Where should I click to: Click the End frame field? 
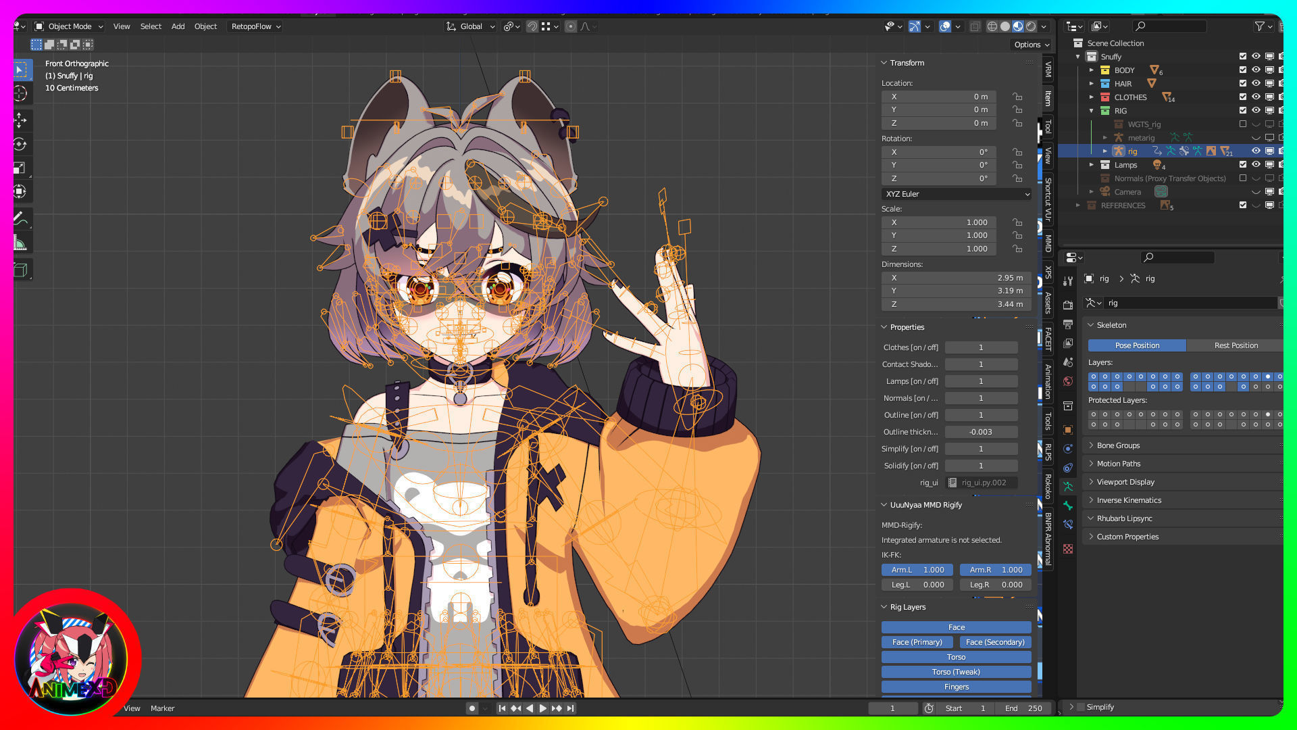(1023, 708)
